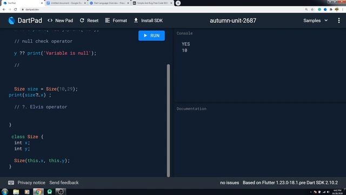Click the '// null check operator' comment line

tap(43, 41)
